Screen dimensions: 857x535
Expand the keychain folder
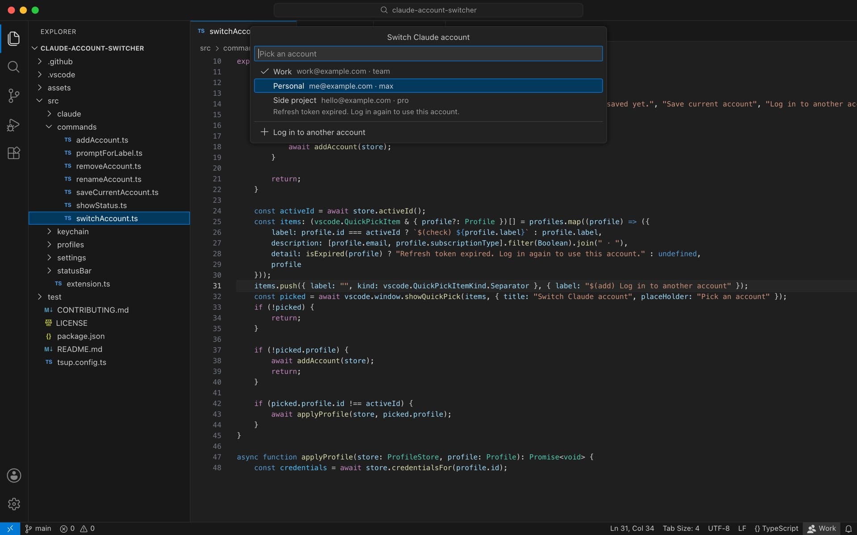pos(109,231)
